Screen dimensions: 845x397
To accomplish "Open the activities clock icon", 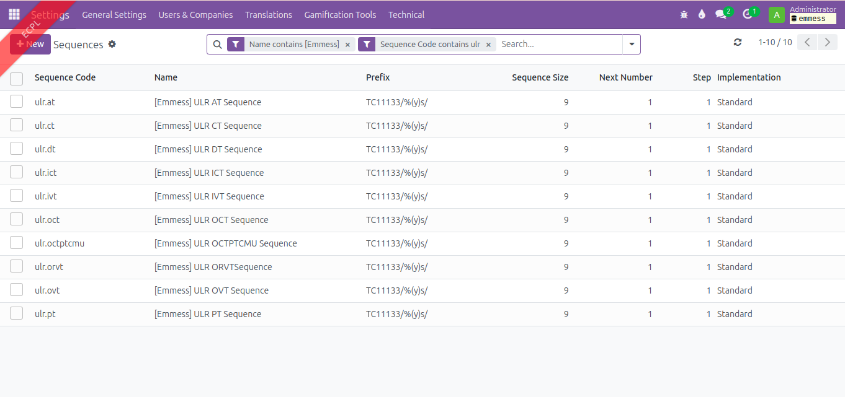I will (x=747, y=14).
